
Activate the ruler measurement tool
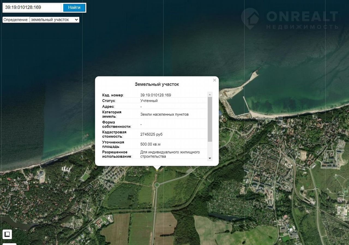pos(7,234)
